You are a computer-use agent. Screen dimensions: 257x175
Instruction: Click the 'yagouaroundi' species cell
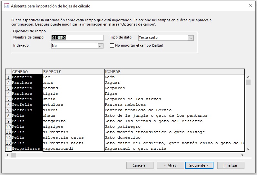74,148
